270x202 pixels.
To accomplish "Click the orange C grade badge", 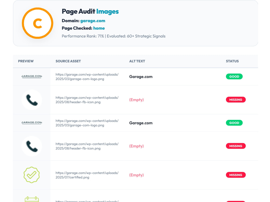I will point(38,23).
